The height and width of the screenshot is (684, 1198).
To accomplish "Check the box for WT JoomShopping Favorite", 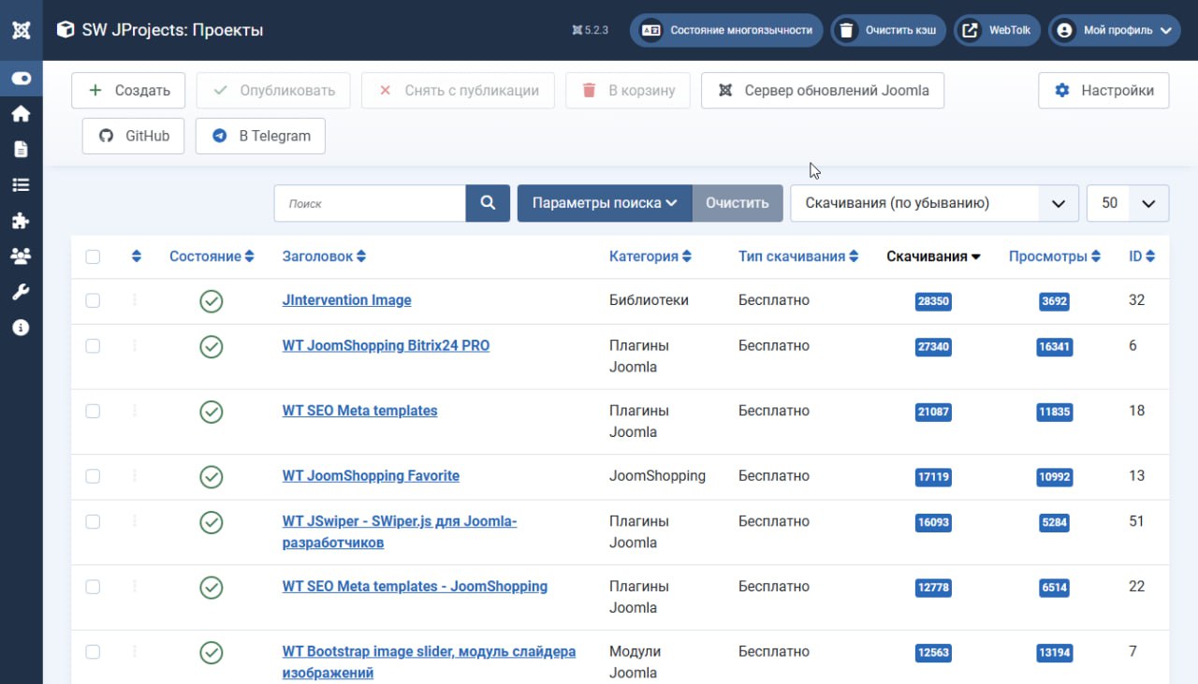I will click(x=93, y=475).
